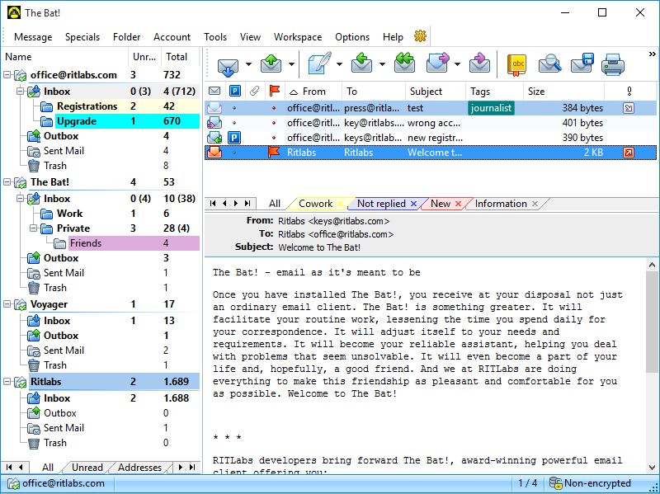The image size is (660, 494).
Task: Create a new message with pen icon
Action: pyautogui.click(x=318, y=64)
